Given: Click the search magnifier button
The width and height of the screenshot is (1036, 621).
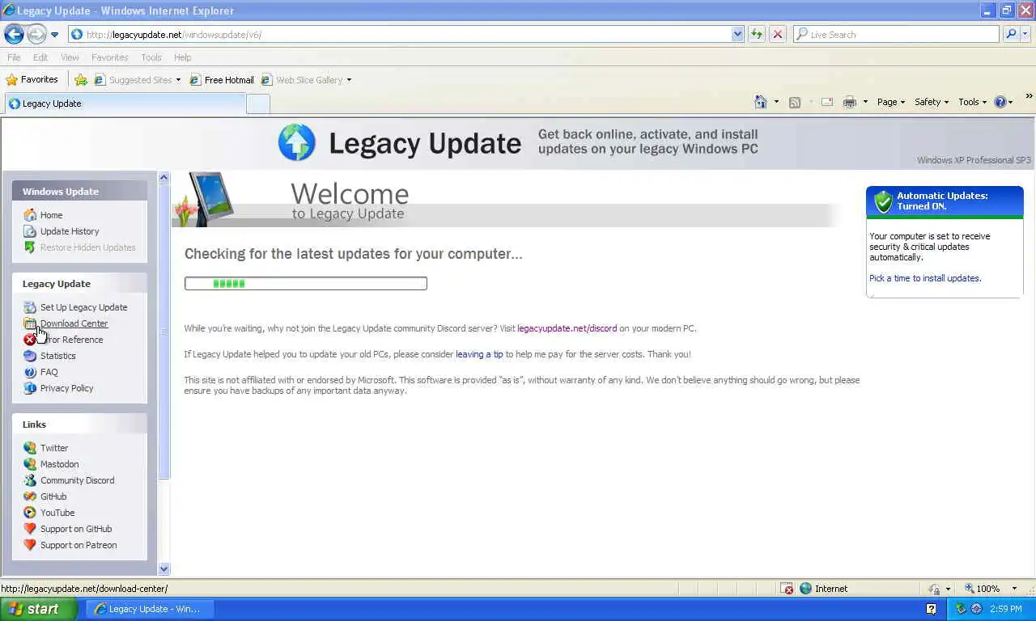Looking at the screenshot, I should point(1011,35).
